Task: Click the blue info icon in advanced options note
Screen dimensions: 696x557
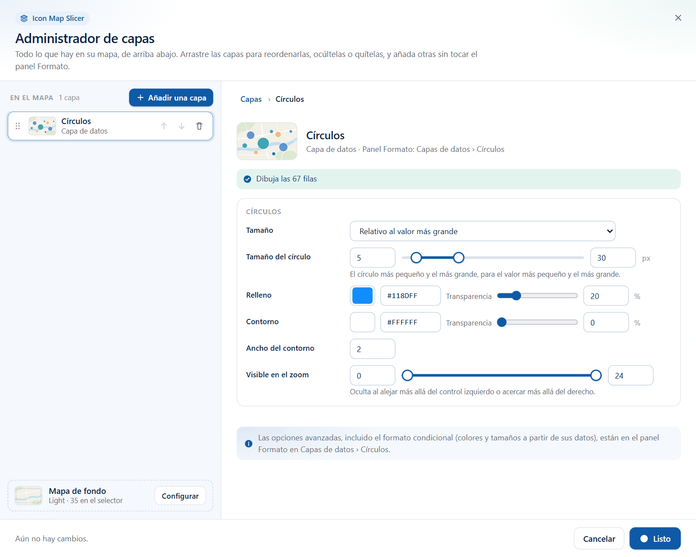Action: [249, 443]
